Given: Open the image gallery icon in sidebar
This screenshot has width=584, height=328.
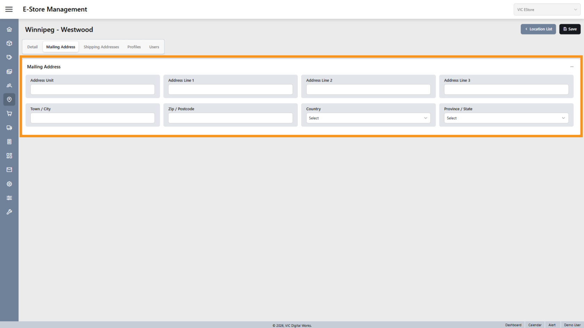Looking at the screenshot, I should coord(9,72).
